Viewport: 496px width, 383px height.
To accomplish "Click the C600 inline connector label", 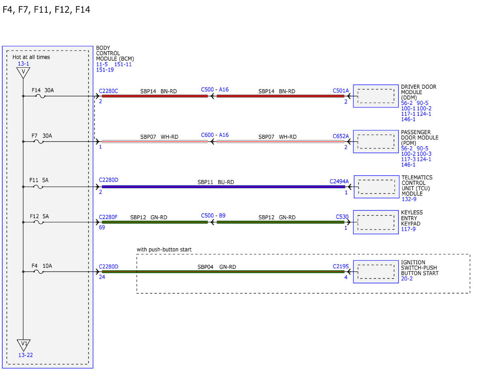I will (215, 135).
